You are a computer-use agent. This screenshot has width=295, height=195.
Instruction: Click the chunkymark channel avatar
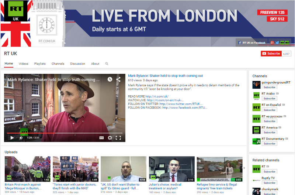click(x=256, y=191)
